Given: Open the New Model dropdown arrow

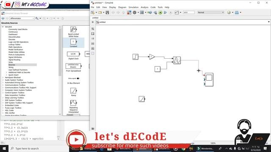Looking at the screenshot, I should (x=96, y=12).
